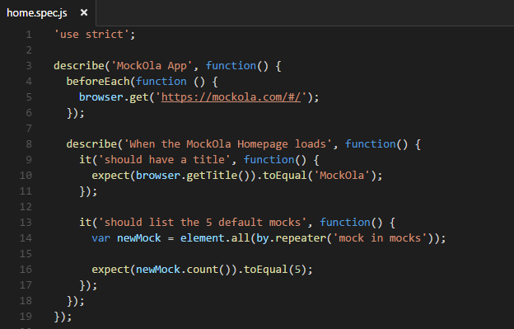Click getTitle on line 10
Screen dimensions: 514x329
click(x=212, y=176)
